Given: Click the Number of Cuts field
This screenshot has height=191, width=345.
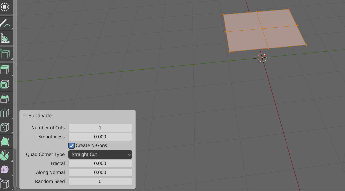Looking at the screenshot, I should point(100,128).
